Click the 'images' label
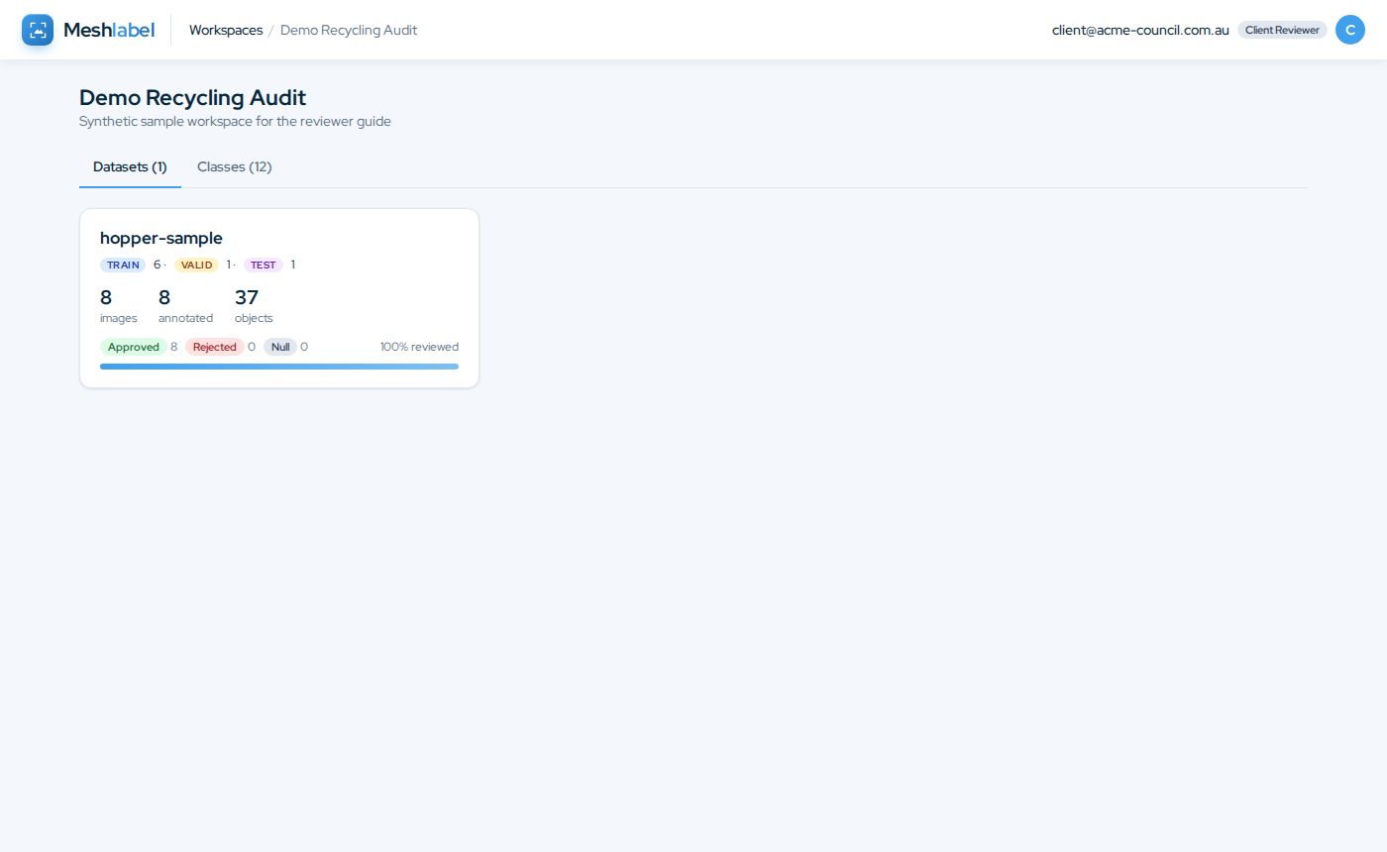1387x852 pixels. [119, 318]
